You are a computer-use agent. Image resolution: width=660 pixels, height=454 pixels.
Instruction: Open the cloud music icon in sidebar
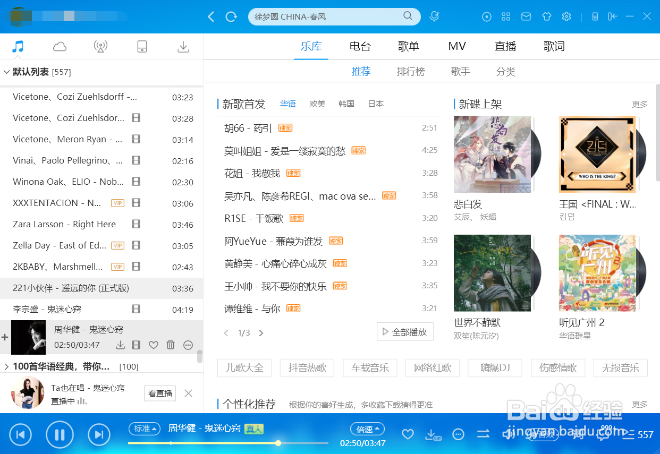[x=60, y=47]
